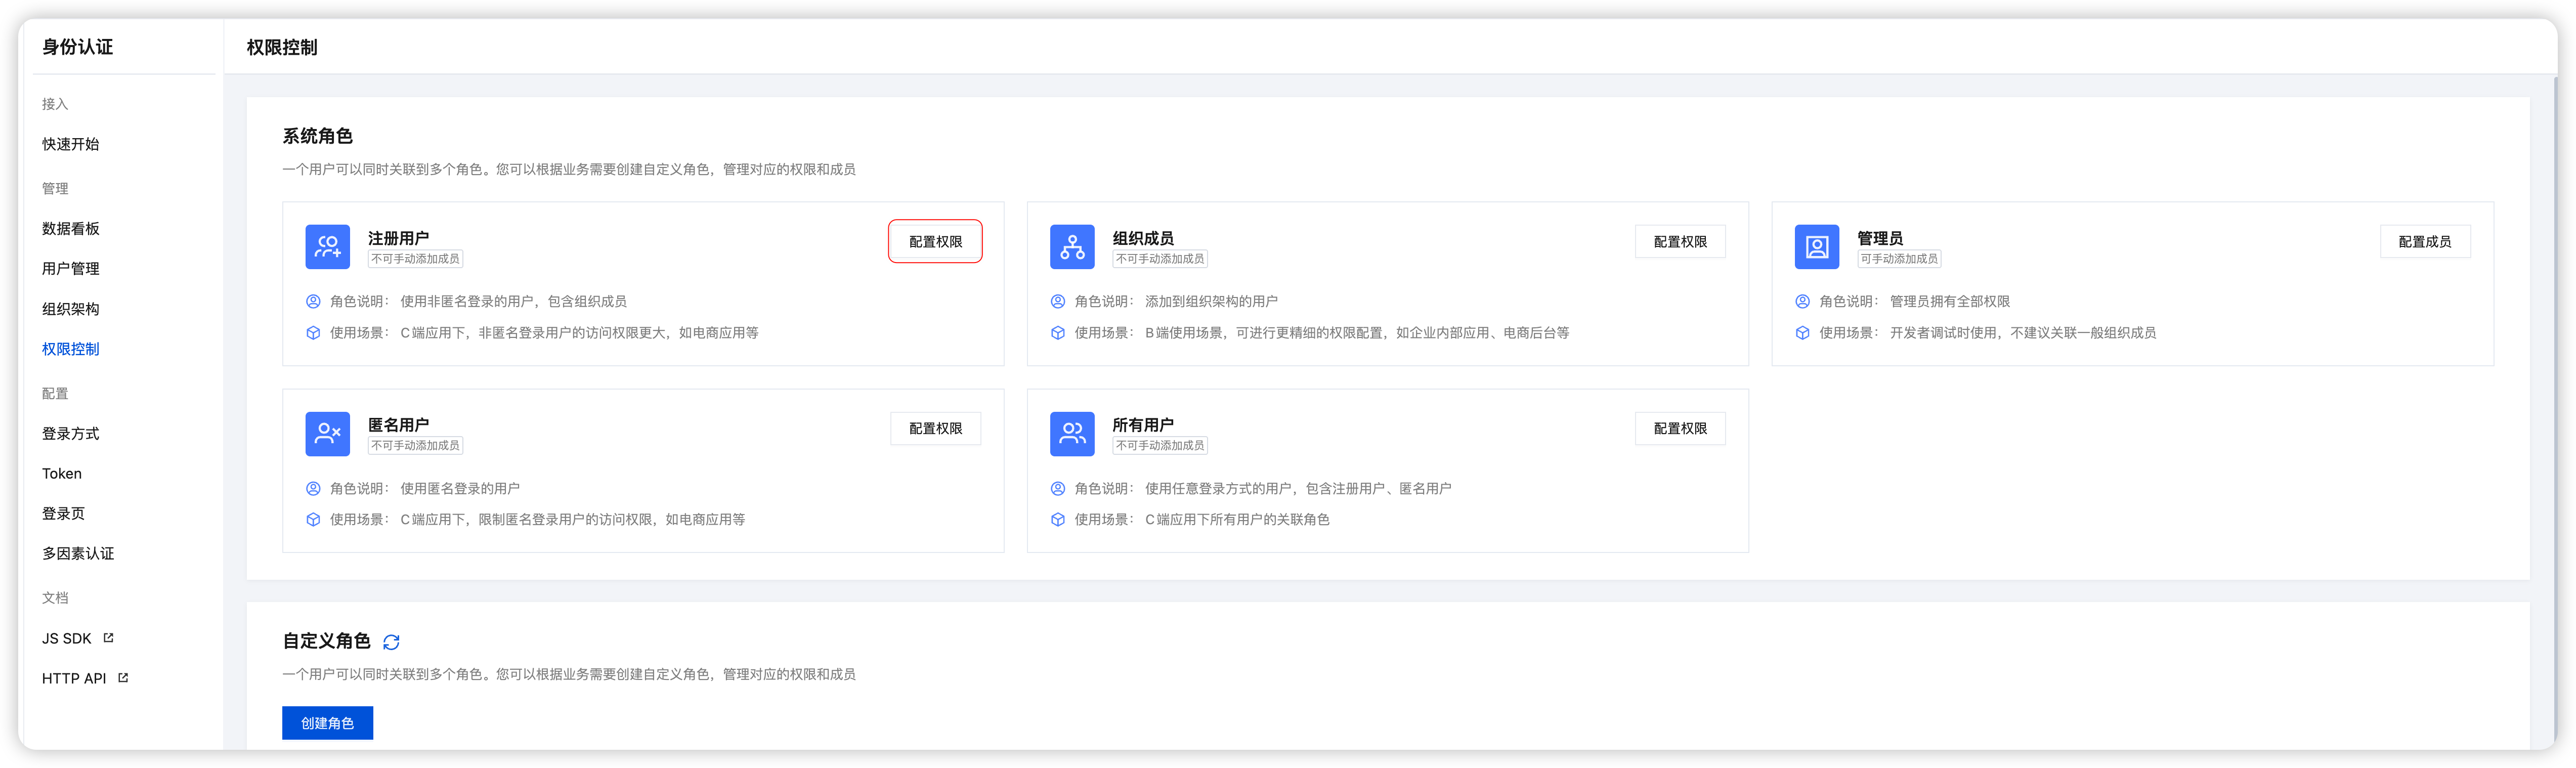Click the 所有用户 group icon

click(1071, 433)
